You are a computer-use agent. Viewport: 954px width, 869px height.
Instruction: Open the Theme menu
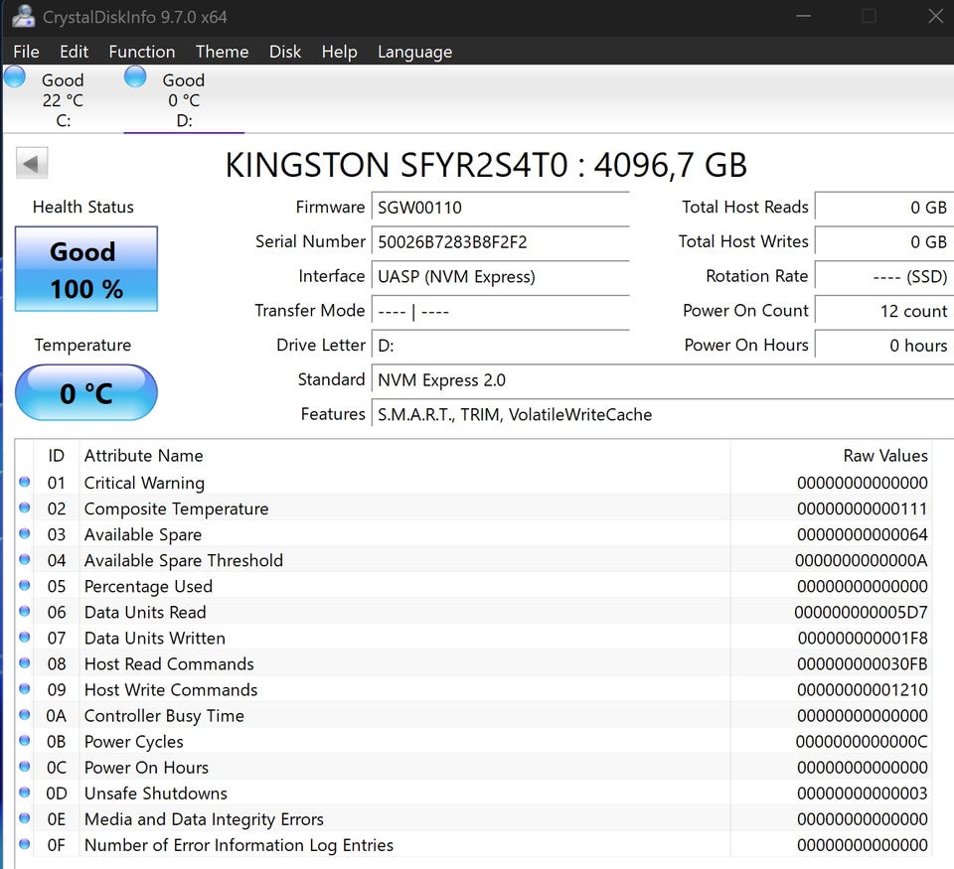[x=222, y=52]
